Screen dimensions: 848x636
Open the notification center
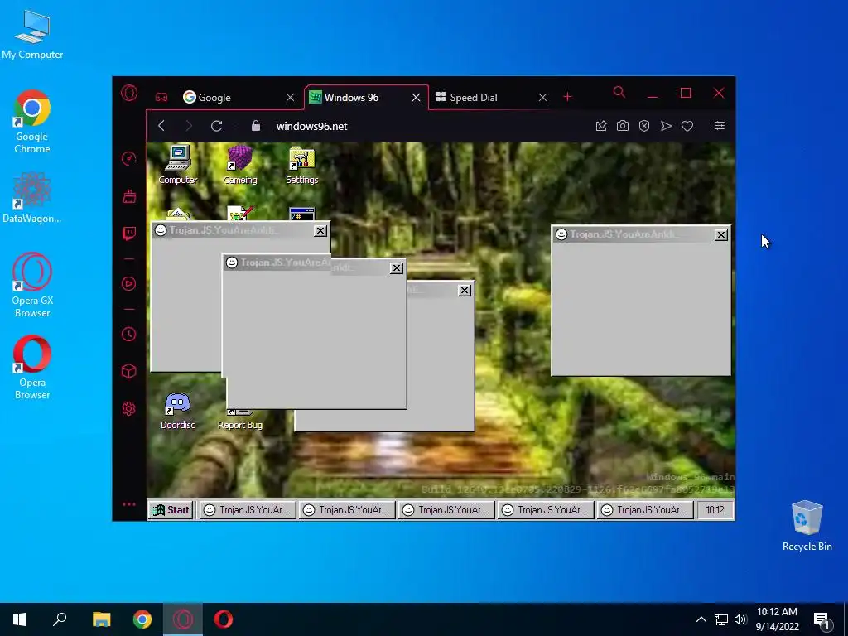pos(822,621)
